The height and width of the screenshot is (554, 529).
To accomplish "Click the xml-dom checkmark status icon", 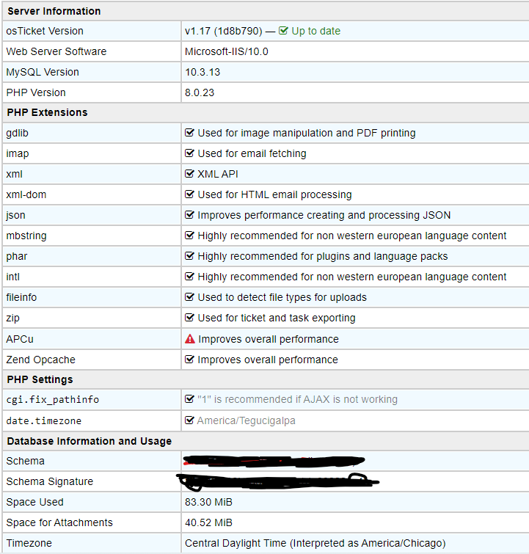I will click(190, 194).
